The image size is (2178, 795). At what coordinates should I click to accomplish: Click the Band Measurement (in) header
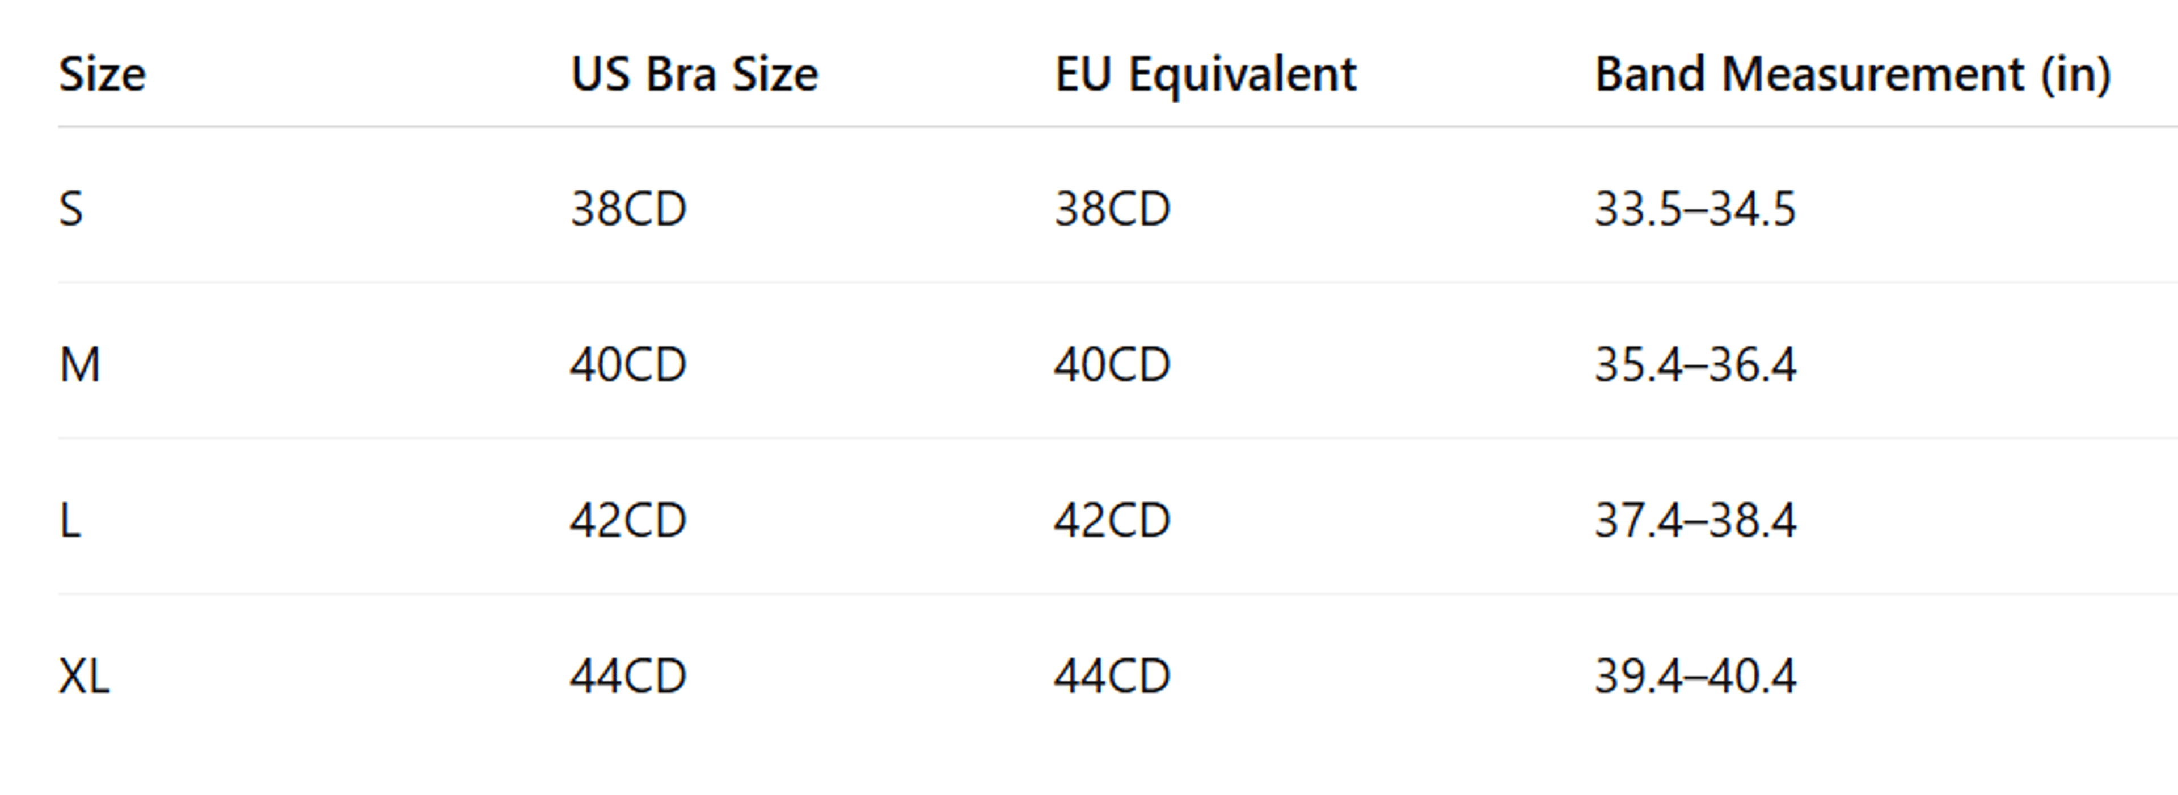pos(1854,75)
